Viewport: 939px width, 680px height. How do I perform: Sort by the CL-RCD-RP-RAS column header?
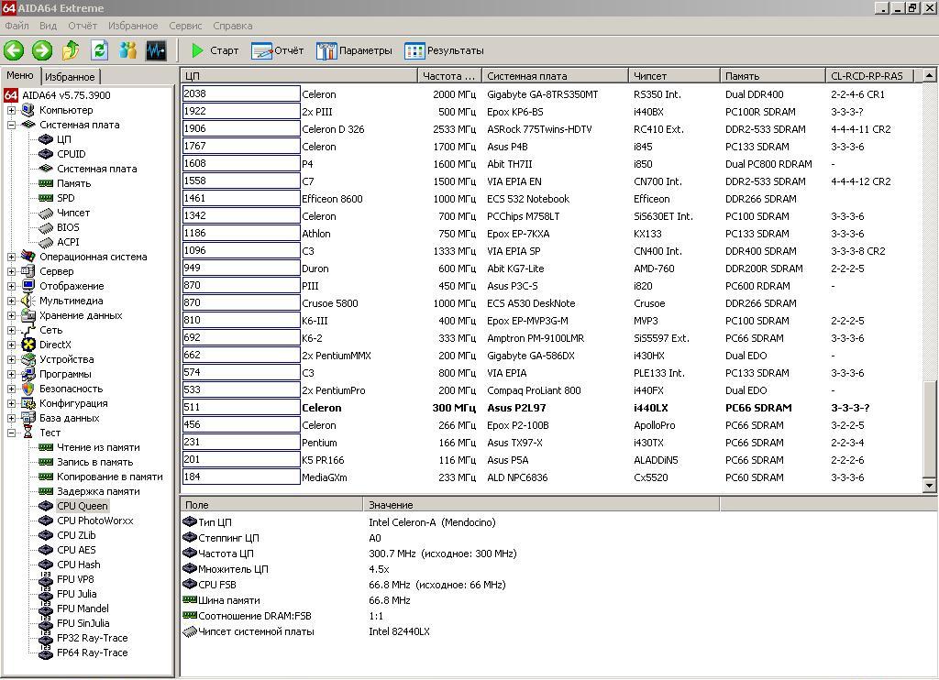(x=870, y=76)
